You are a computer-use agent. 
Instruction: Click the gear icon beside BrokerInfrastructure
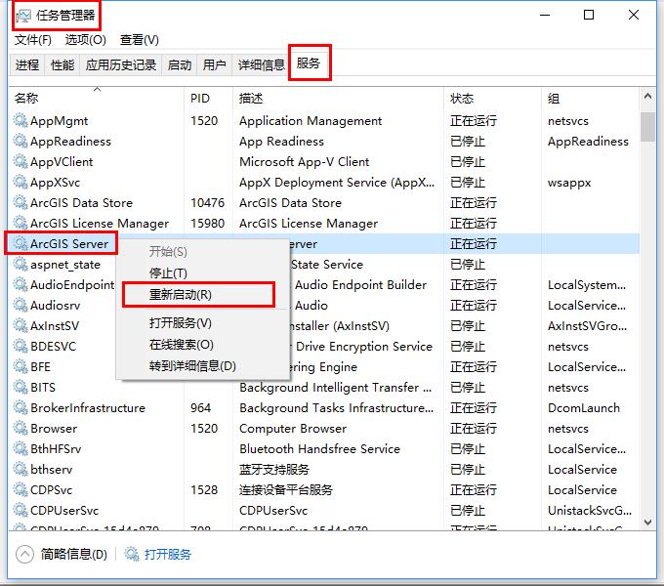(x=20, y=407)
